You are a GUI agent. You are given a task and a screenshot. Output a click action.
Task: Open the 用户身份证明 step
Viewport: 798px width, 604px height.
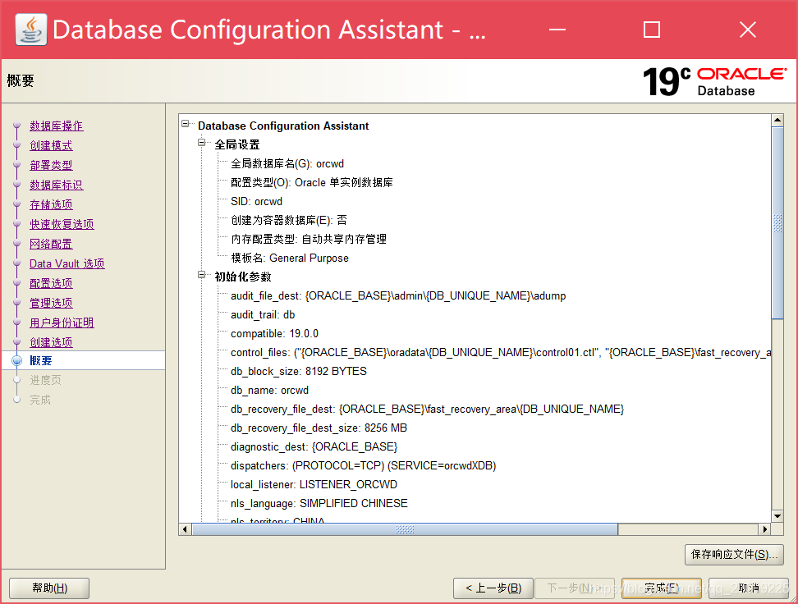click(62, 323)
